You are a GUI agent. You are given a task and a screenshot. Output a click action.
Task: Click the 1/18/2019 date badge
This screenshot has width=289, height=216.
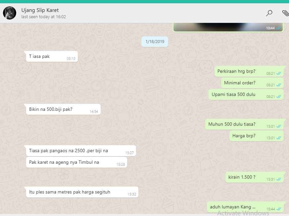tap(155, 42)
